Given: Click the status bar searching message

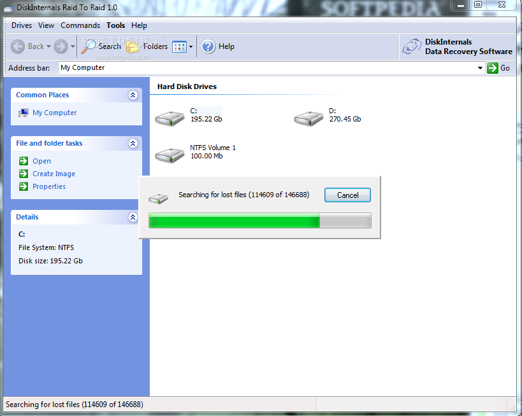Looking at the screenshot, I should 74,405.
